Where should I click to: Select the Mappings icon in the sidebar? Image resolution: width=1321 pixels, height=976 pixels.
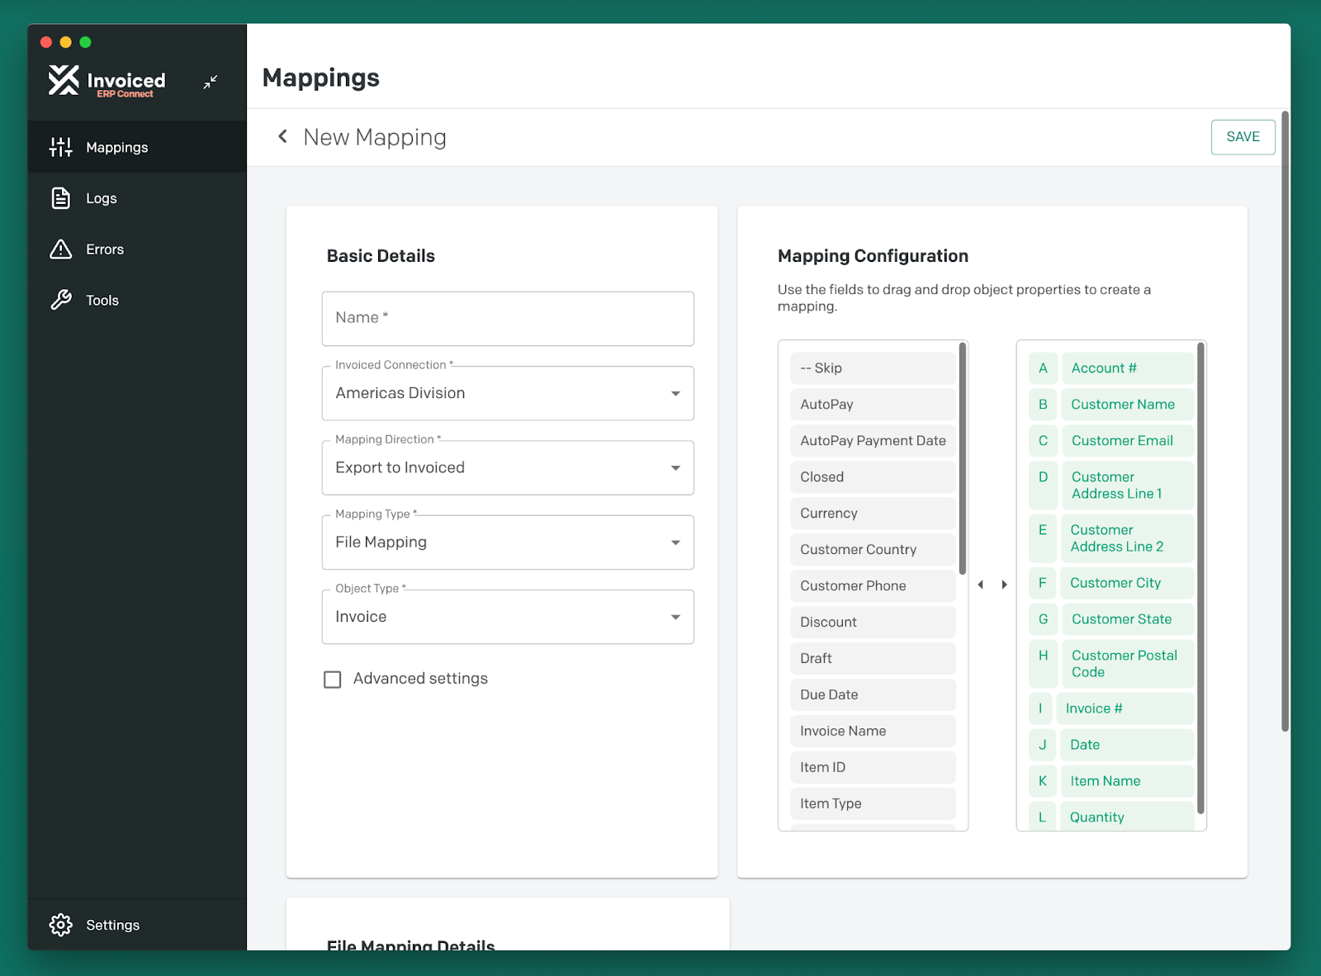(x=60, y=147)
